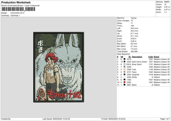
Task: Click the 'Stop Sequence:' heading
Action: [x=124, y=54]
